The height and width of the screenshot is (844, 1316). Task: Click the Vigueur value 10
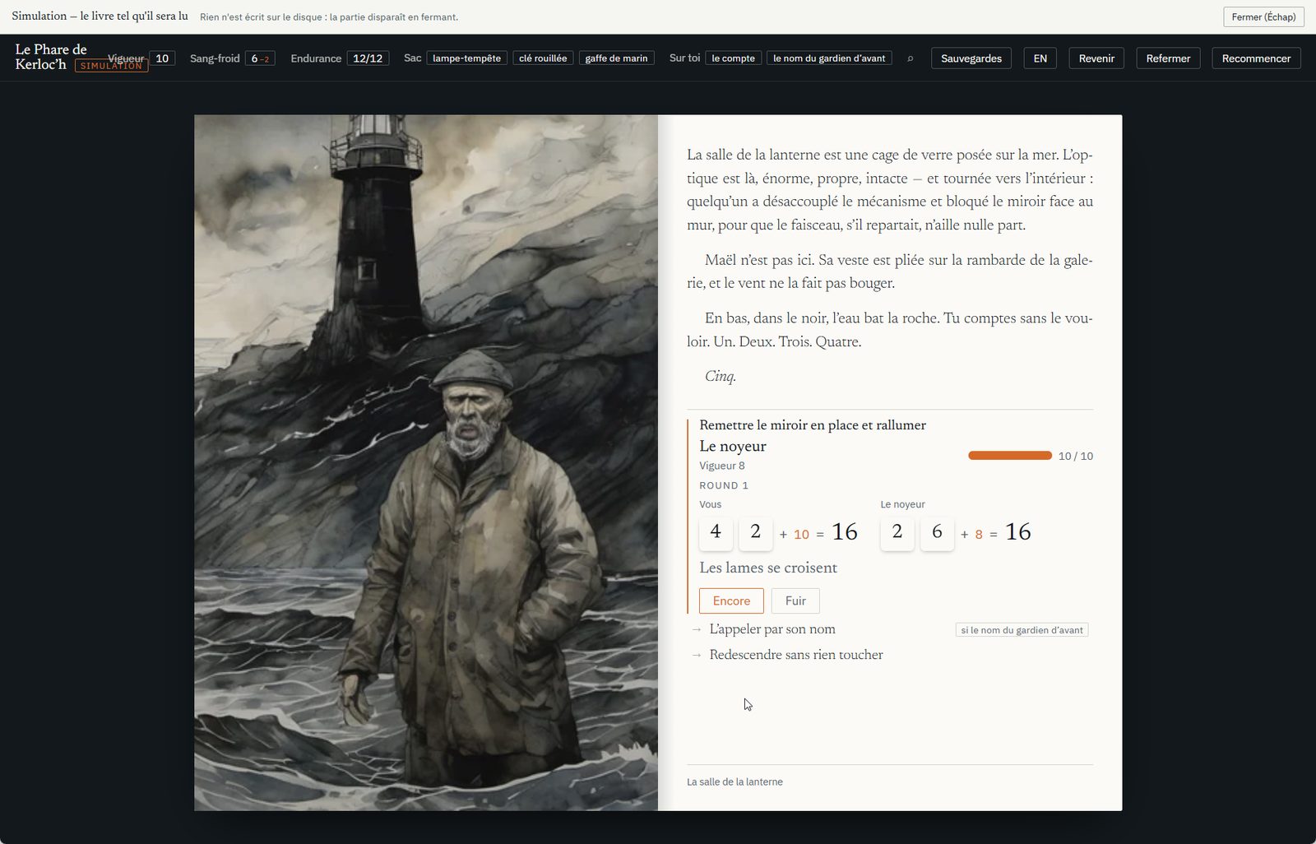(x=162, y=58)
